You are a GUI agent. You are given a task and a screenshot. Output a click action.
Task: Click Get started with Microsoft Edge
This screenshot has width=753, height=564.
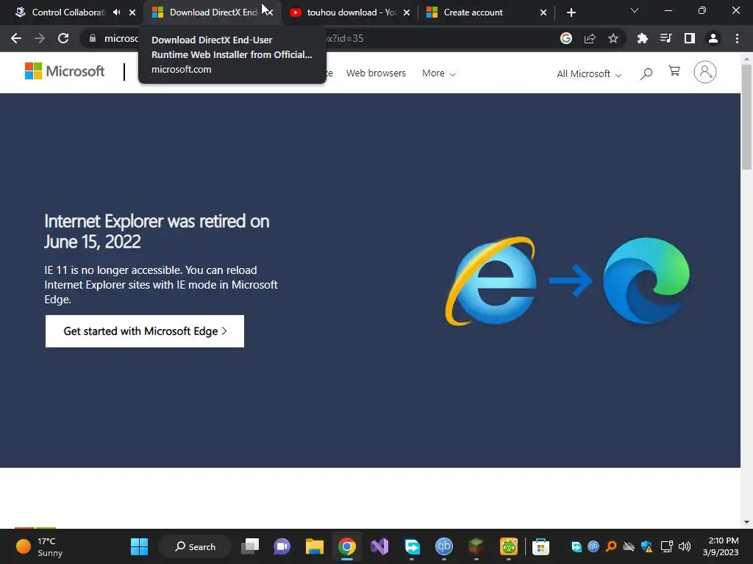tap(145, 331)
